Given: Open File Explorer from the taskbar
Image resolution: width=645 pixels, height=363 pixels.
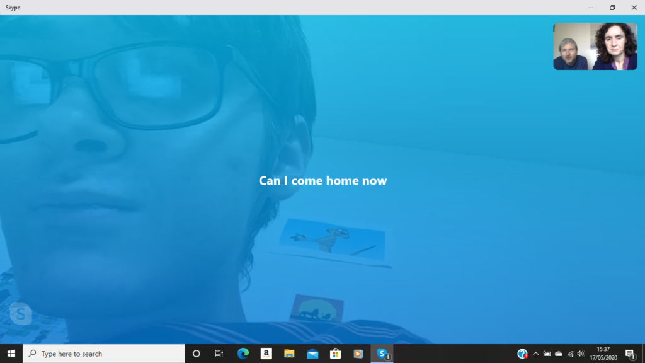Looking at the screenshot, I should coord(289,354).
